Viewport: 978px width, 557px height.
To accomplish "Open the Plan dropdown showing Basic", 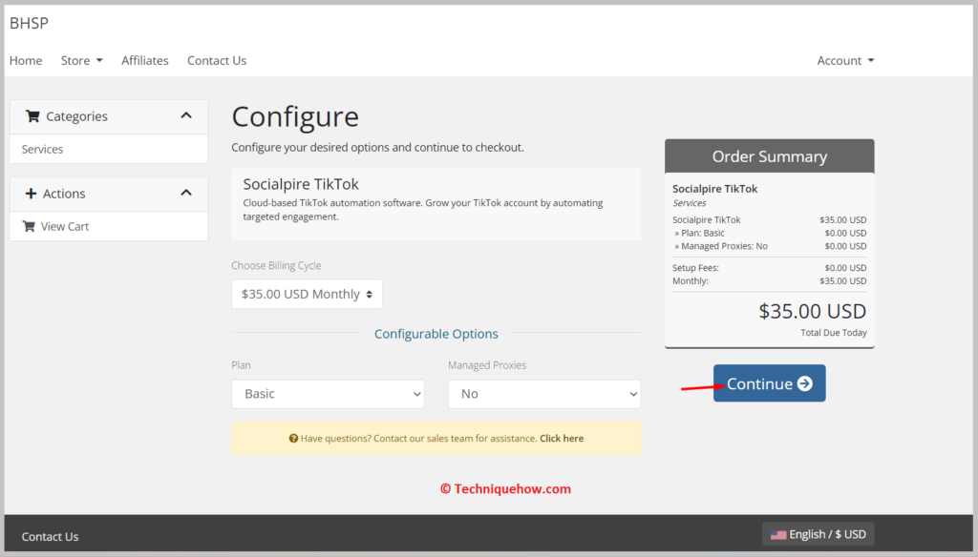I will pos(329,395).
